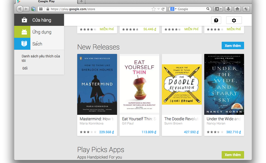
Task: Go to home page via house icon
Action: coord(237,9)
